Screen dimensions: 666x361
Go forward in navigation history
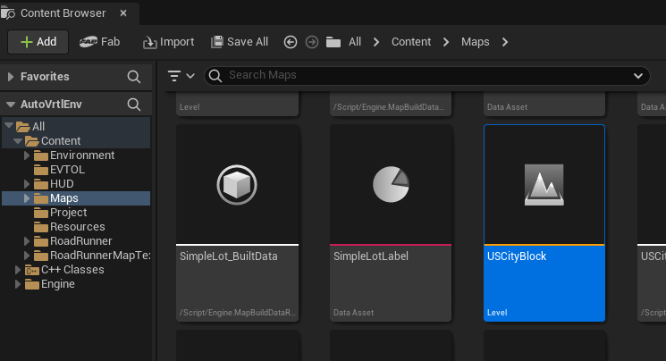[x=311, y=42]
